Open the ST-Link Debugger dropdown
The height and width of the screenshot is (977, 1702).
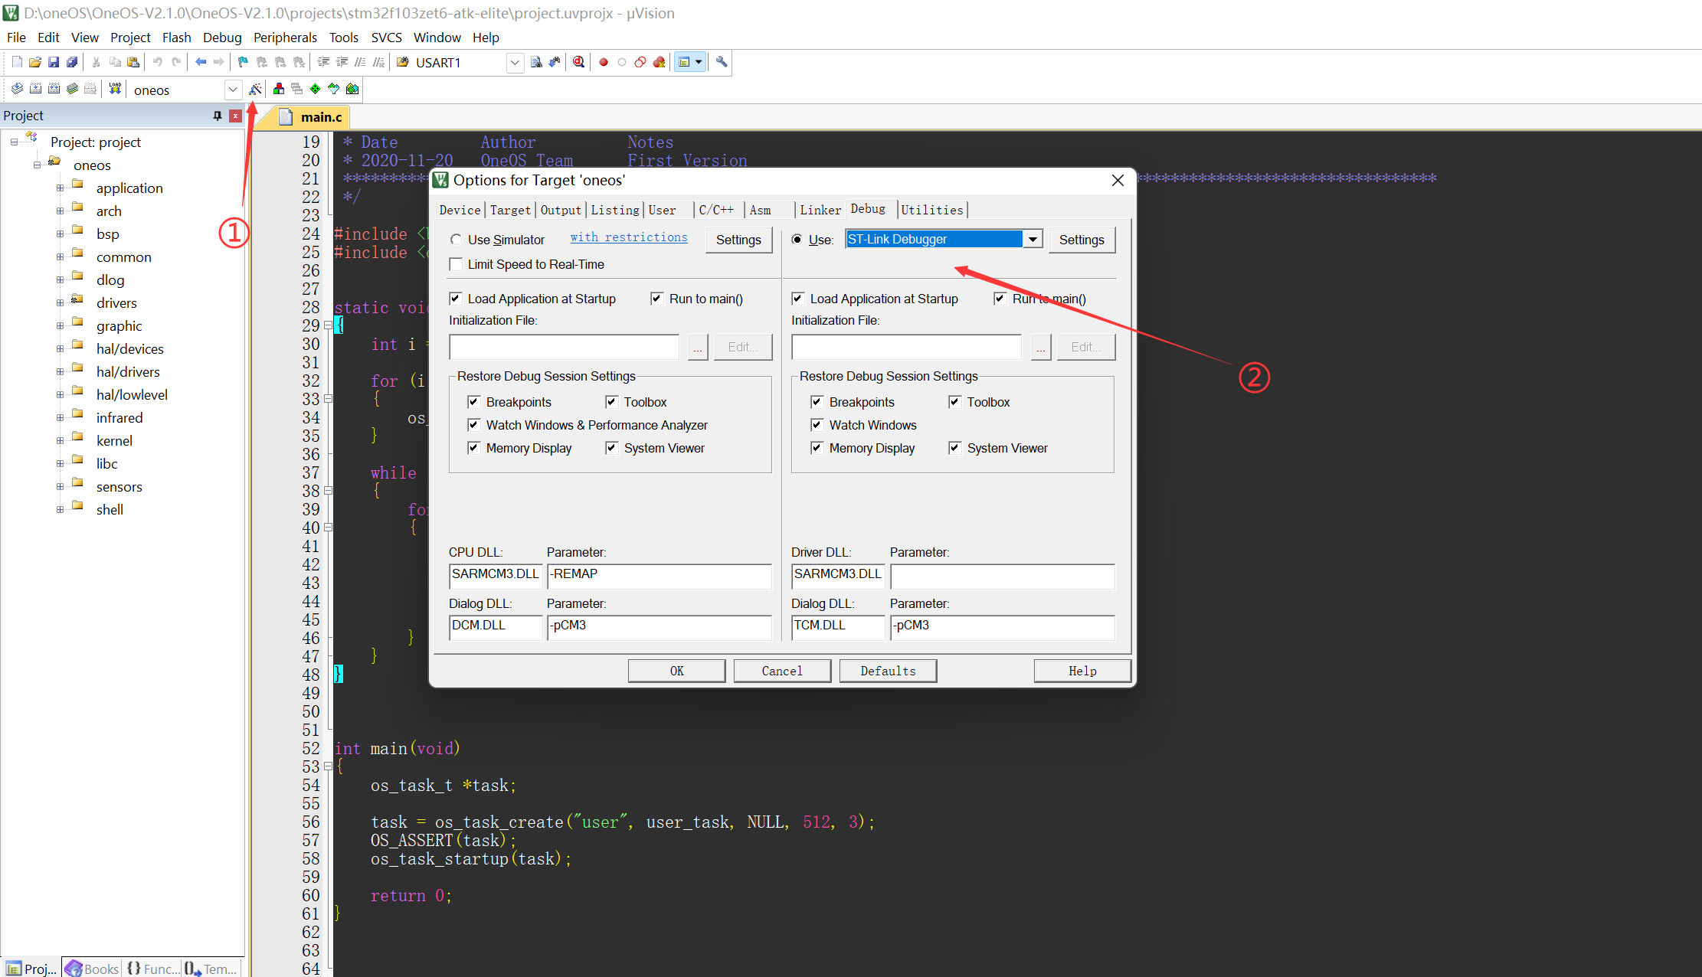coord(1033,239)
